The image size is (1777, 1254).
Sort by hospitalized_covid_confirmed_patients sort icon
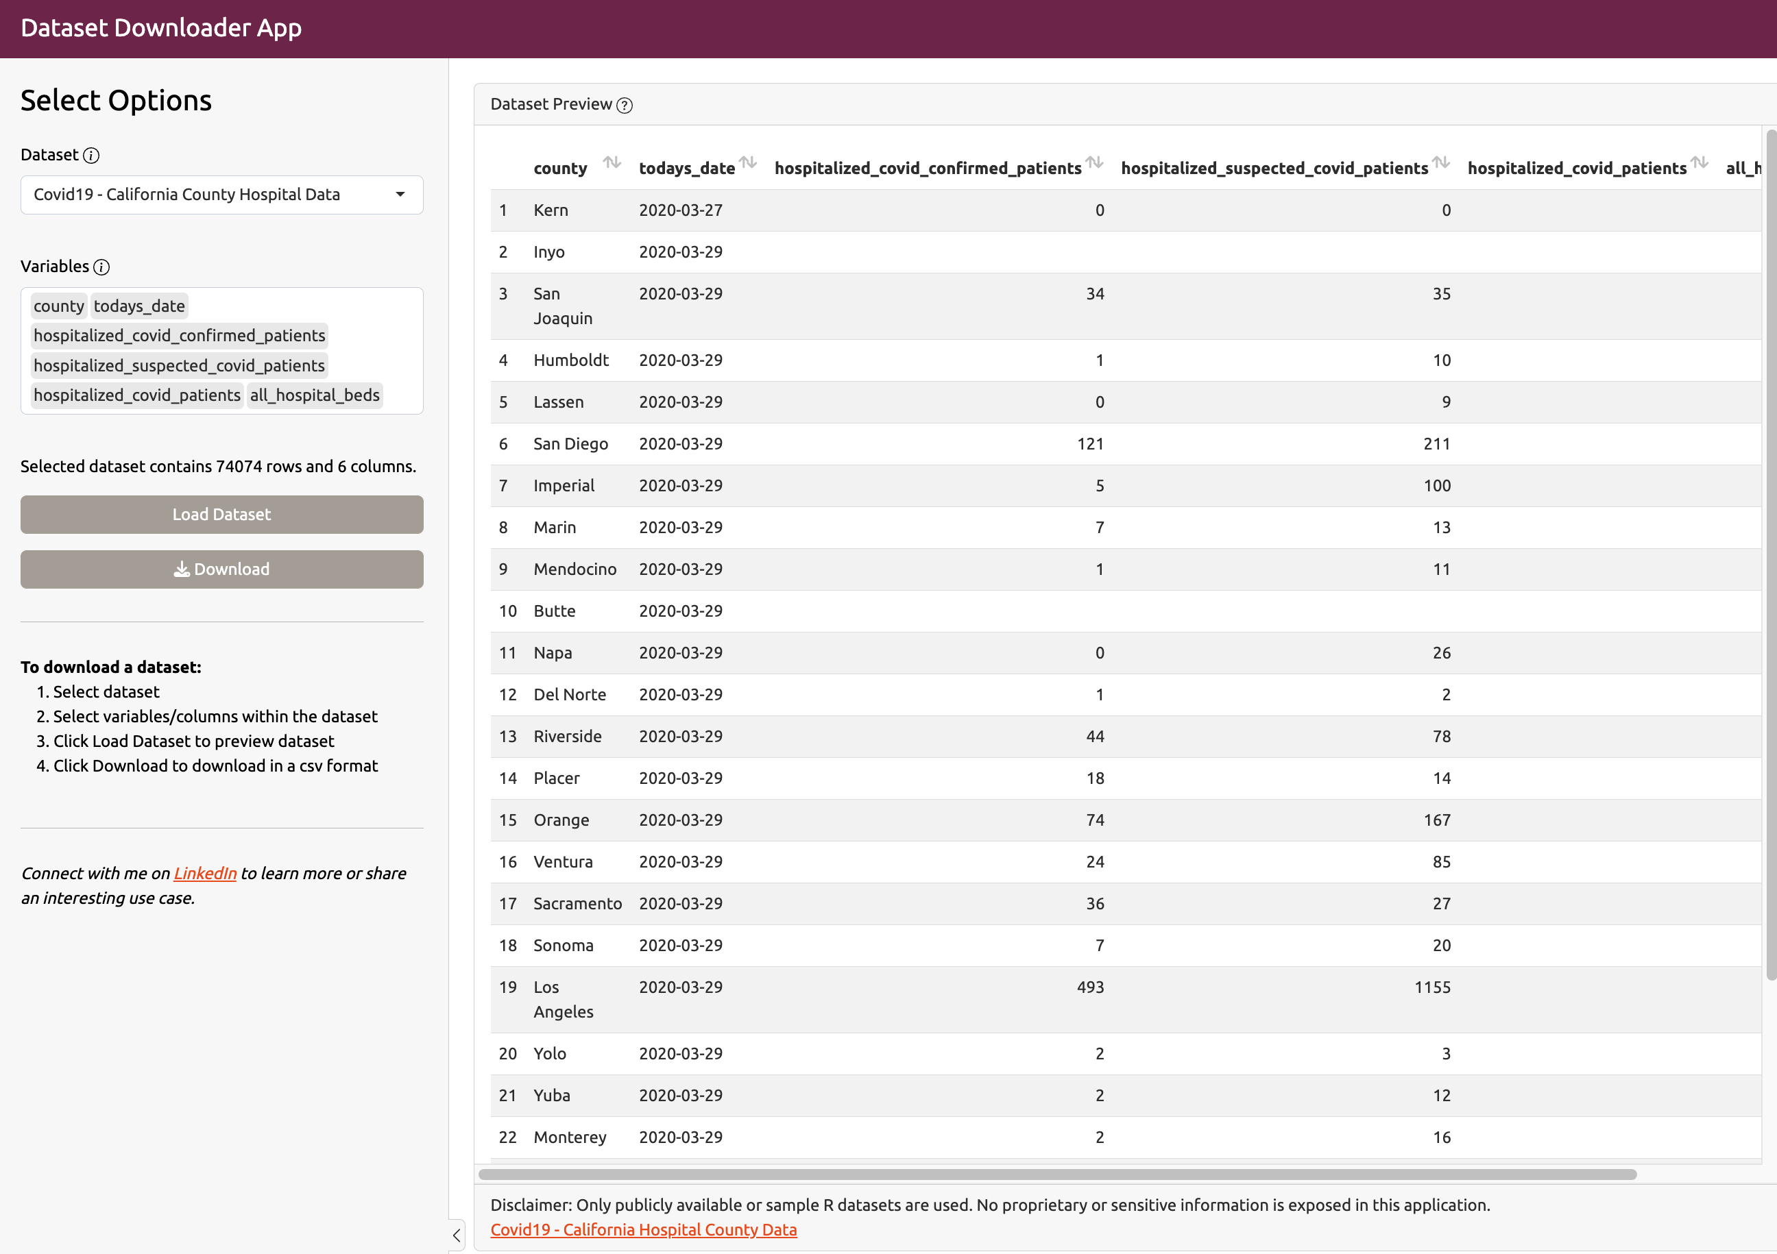point(1093,162)
